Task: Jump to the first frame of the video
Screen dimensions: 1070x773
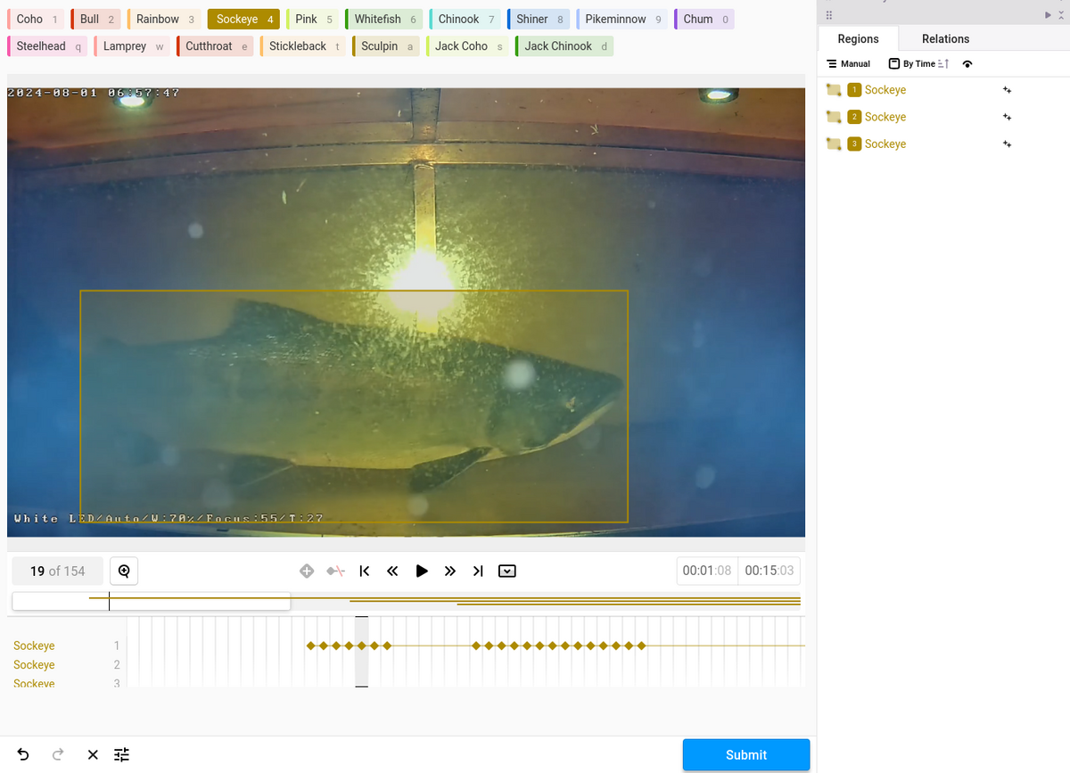Action: (364, 571)
